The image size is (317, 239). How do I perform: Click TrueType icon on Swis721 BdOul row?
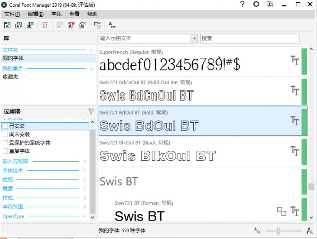tap(294, 120)
